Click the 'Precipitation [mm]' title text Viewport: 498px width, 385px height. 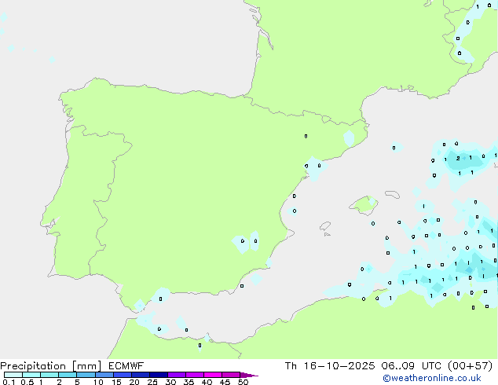pos(51,366)
